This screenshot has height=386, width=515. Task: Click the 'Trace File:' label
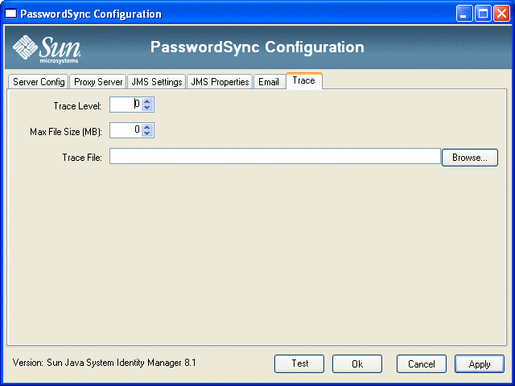(x=82, y=158)
